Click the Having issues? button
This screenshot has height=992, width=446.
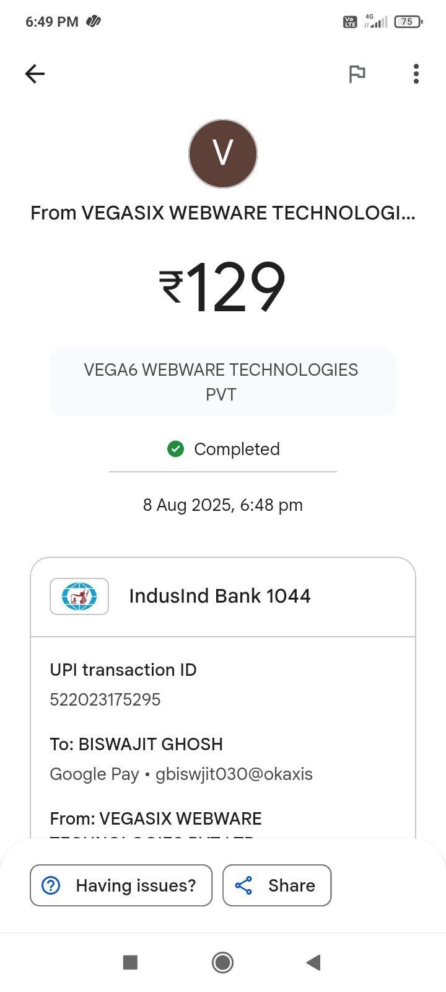coord(121,885)
